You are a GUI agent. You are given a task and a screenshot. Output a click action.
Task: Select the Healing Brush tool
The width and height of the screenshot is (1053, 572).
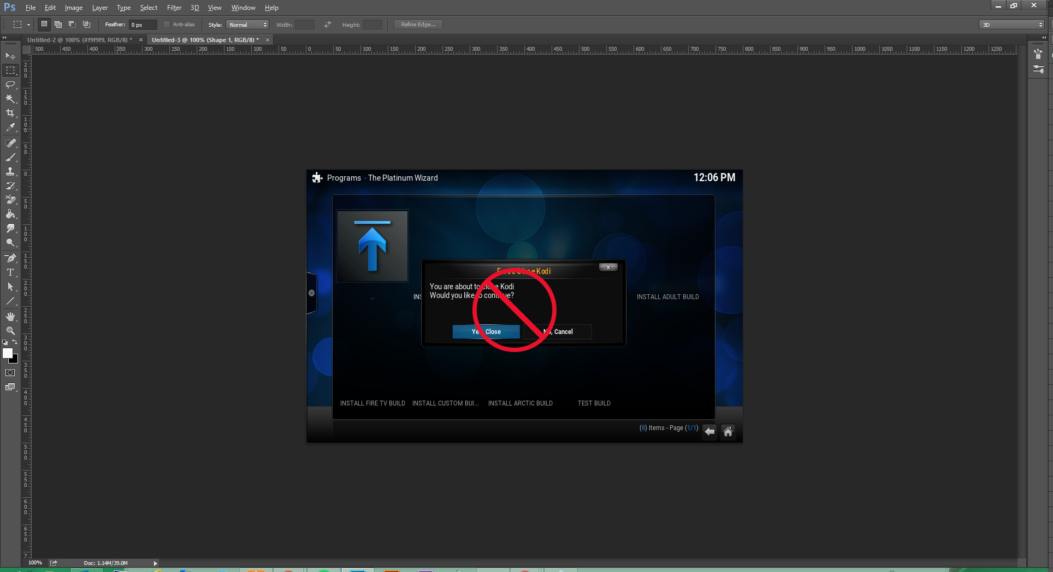[x=10, y=143]
